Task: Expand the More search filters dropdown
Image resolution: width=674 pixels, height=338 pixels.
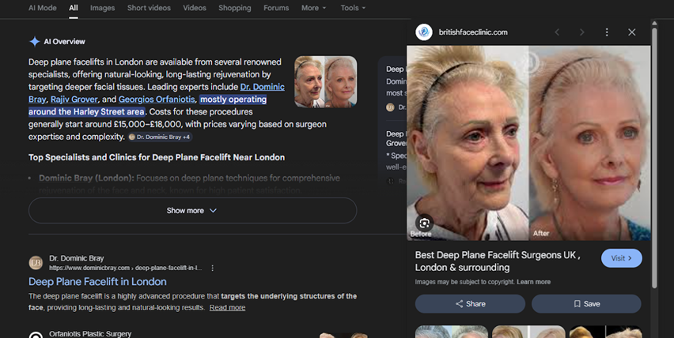Action: (x=313, y=8)
